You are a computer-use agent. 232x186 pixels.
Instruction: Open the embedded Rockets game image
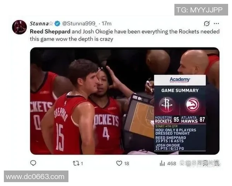click(125, 101)
